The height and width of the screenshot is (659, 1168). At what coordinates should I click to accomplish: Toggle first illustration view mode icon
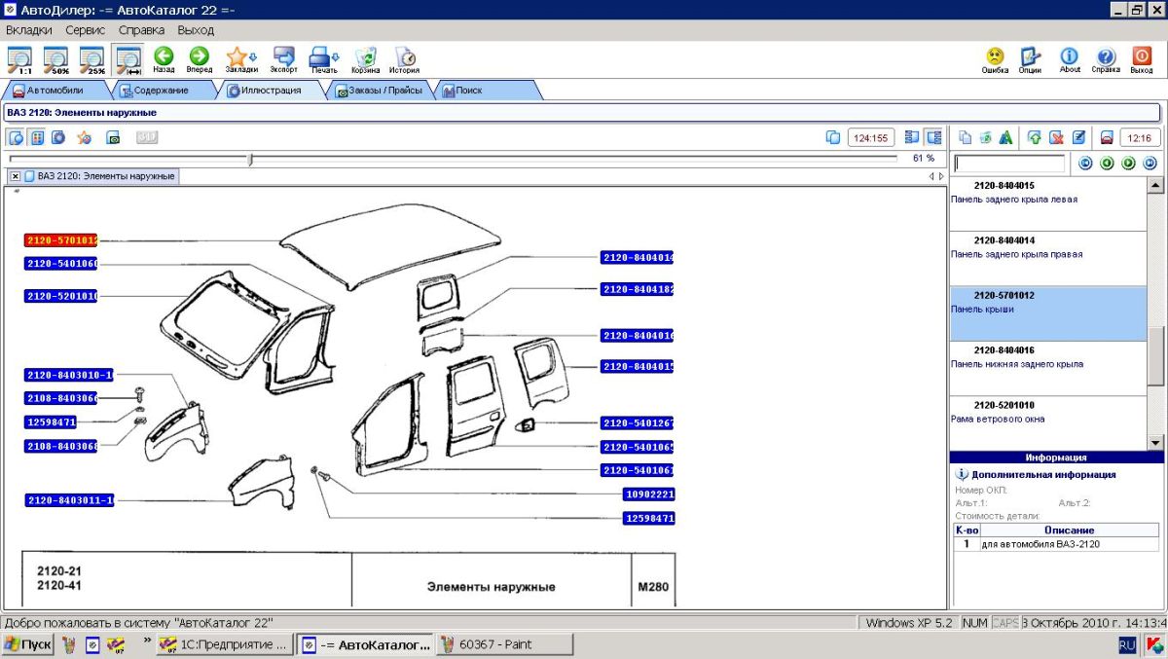pyautogui.click(x=17, y=137)
